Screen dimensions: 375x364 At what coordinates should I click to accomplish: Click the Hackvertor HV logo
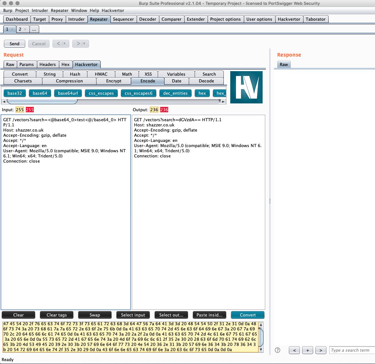pos(246,87)
